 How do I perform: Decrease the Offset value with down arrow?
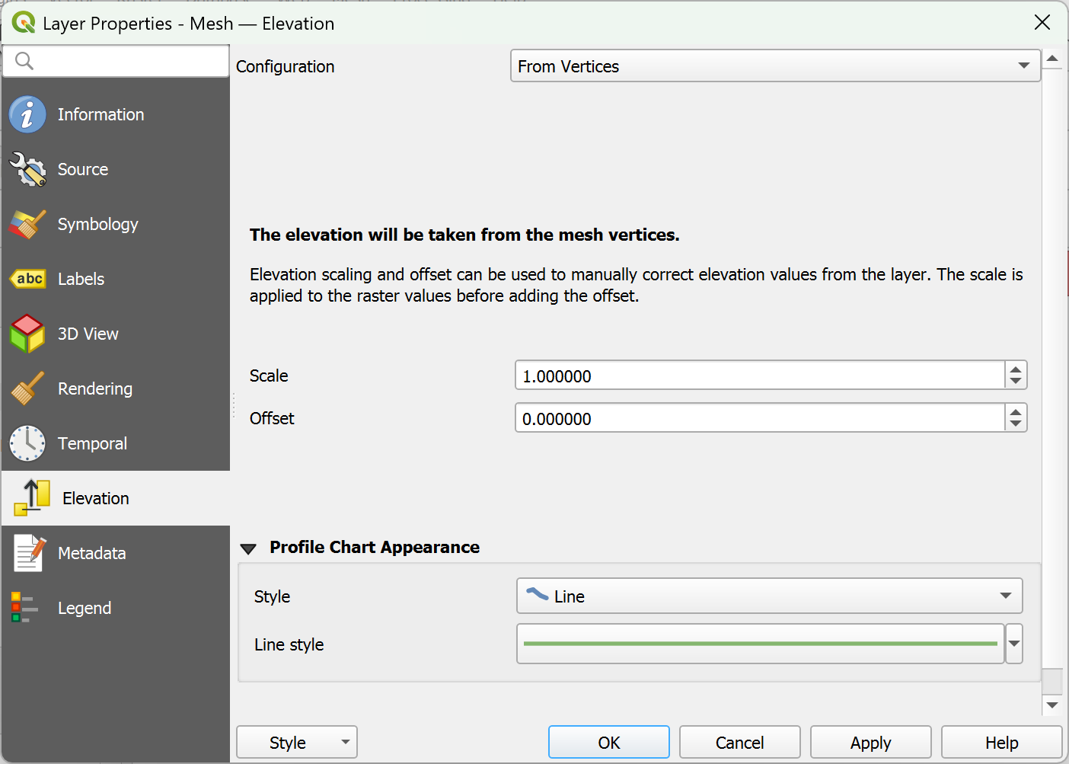1016,424
